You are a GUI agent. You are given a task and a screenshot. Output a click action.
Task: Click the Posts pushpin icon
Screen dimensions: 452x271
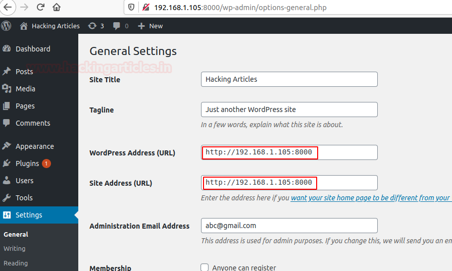tap(7, 71)
